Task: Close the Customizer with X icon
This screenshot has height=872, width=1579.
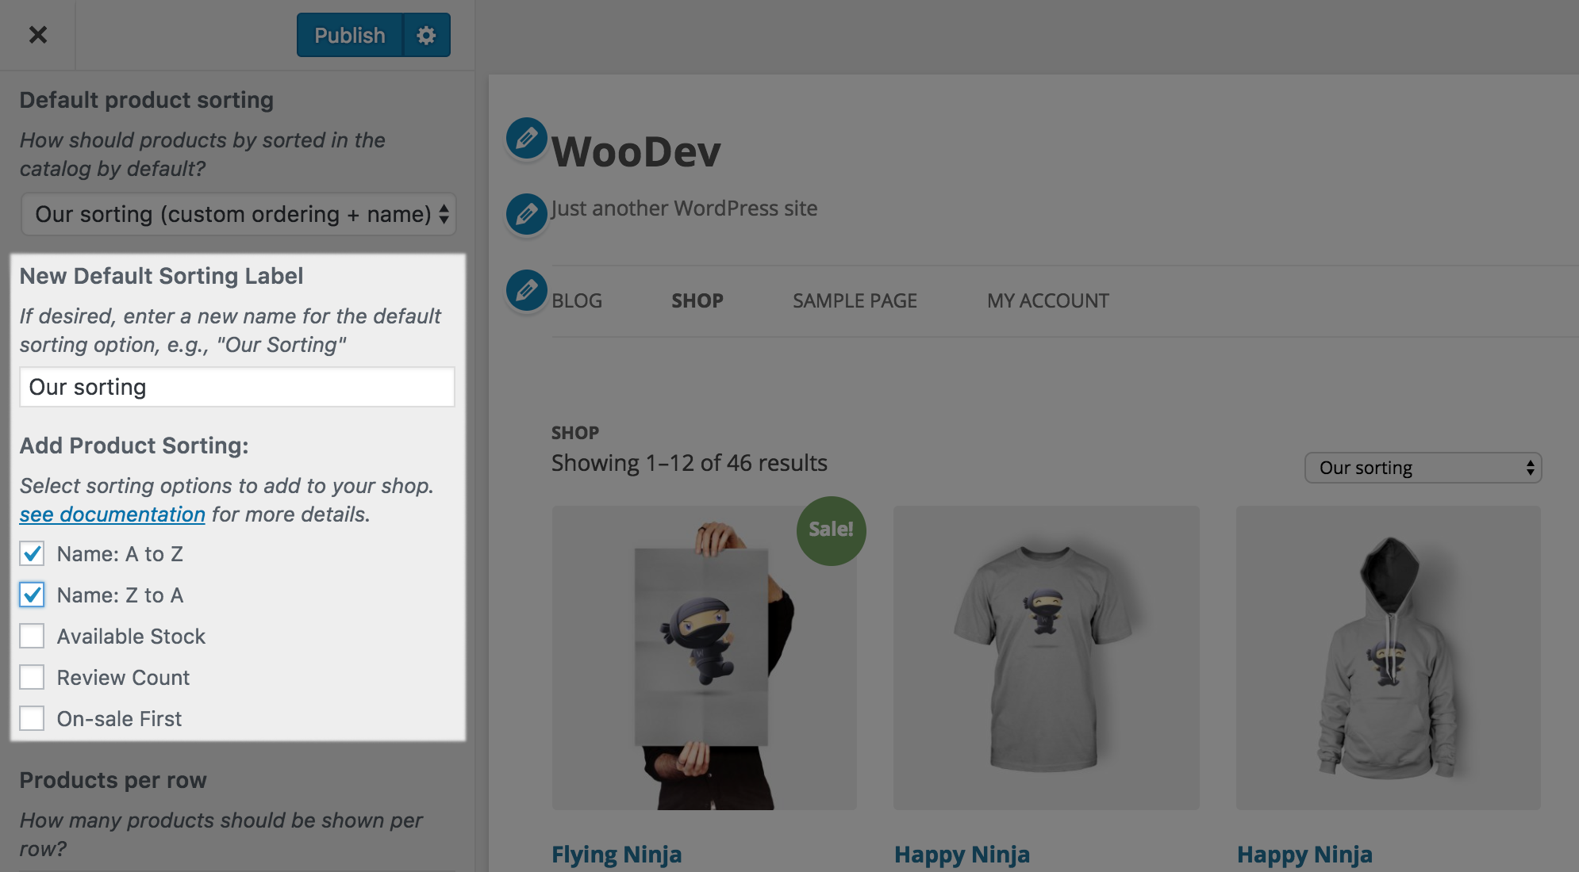Action: (x=37, y=35)
